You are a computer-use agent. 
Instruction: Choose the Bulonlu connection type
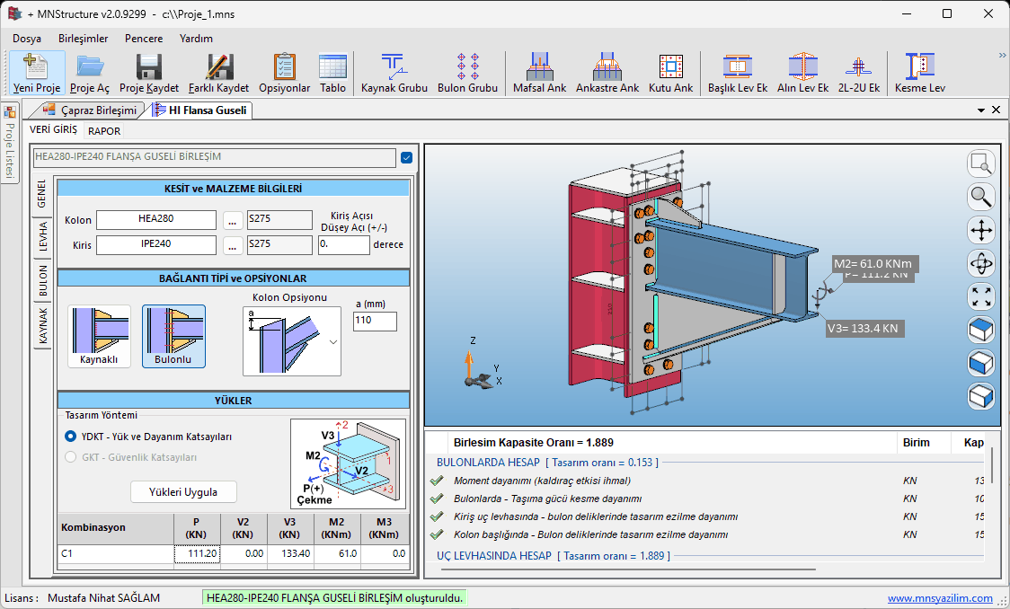(x=173, y=336)
